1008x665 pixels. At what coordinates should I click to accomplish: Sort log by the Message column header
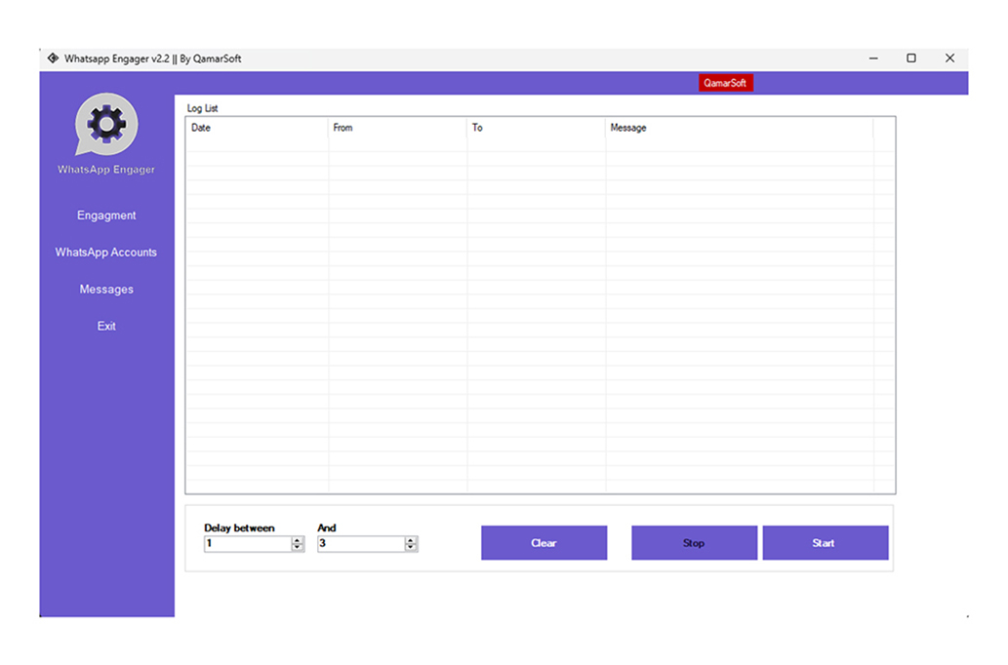pyautogui.click(x=740, y=128)
